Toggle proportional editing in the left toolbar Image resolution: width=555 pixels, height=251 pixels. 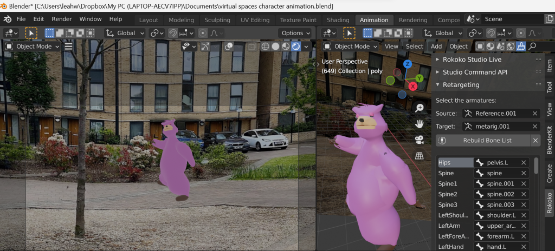click(203, 33)
